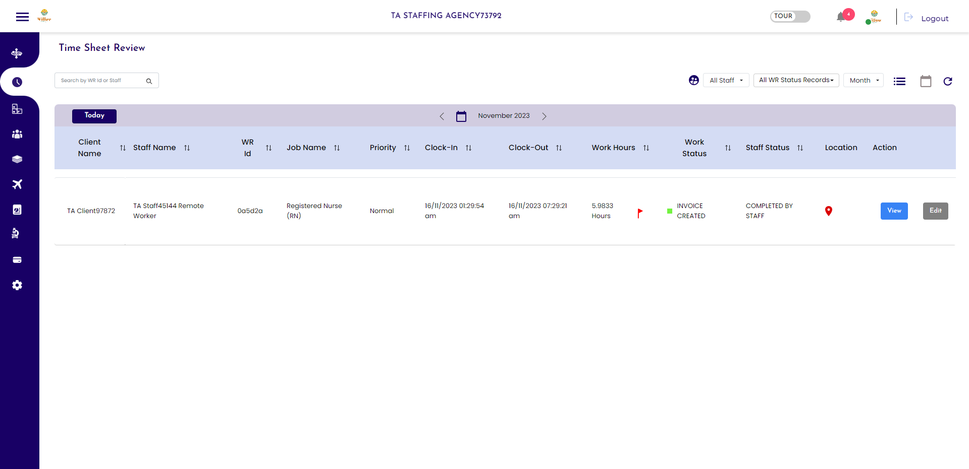Viewport: 969px width, 469px height.
Task: Open the clock Time Sheet icon in sidebar
Action: (x=17, y=82)
